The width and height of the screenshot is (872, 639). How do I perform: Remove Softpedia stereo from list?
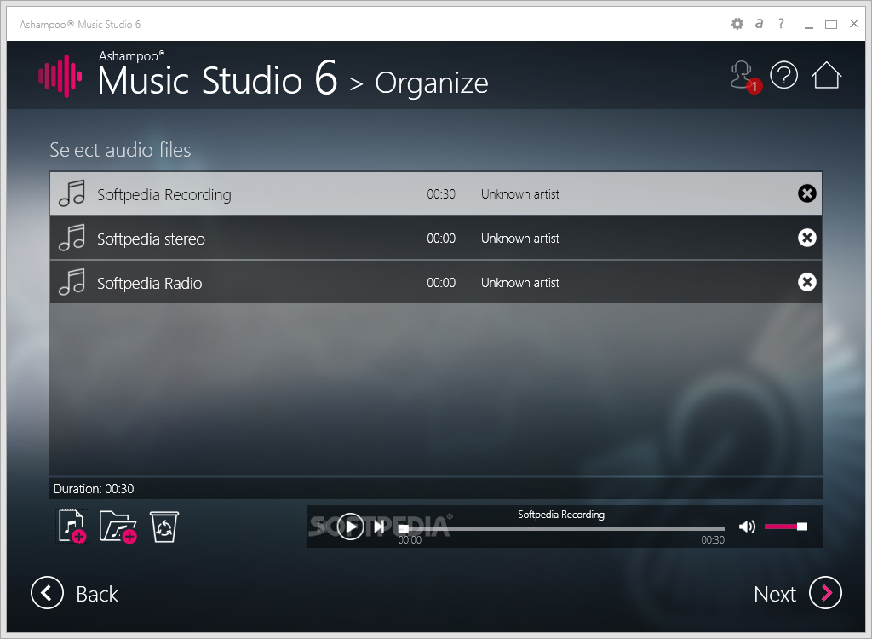pos(807,239)
